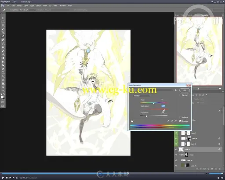
Task: Click the delete layer trash icon
Action: 219,169
